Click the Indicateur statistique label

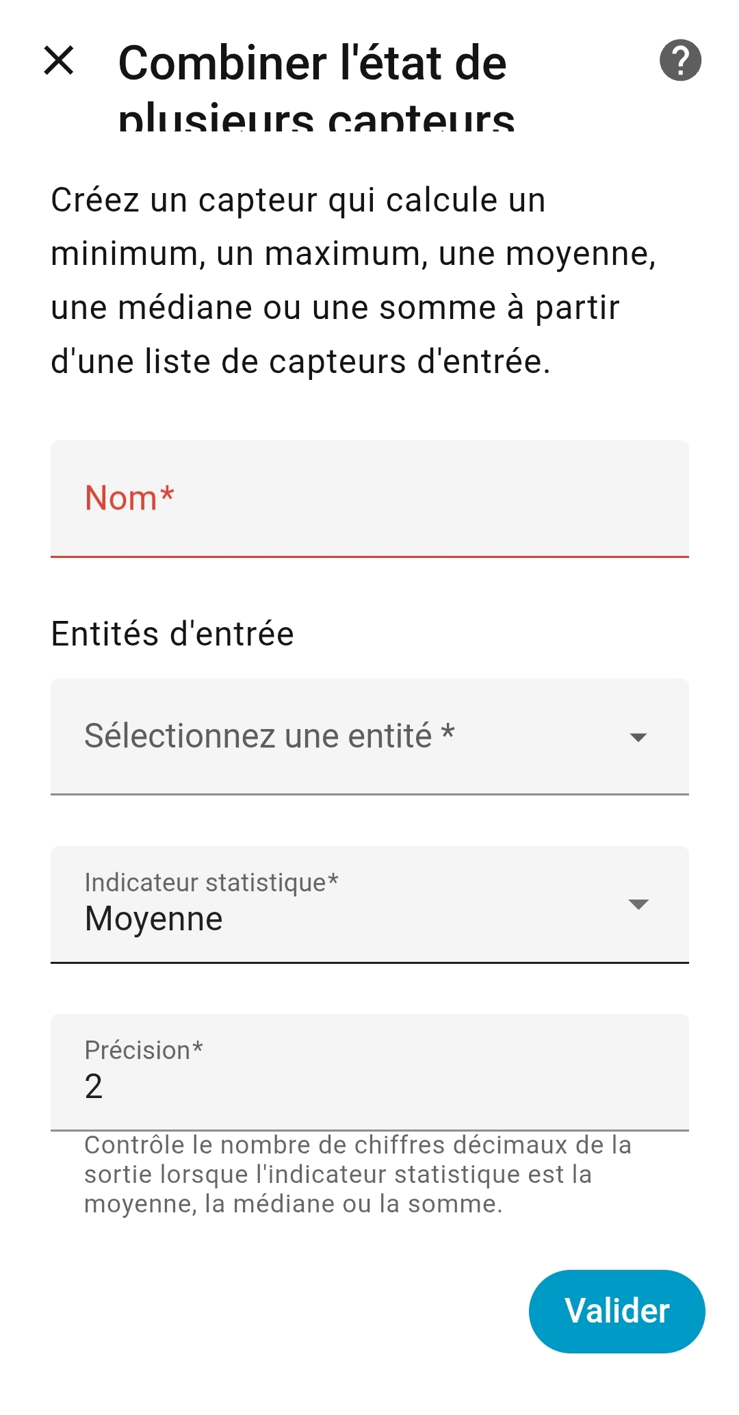[211, 882]
